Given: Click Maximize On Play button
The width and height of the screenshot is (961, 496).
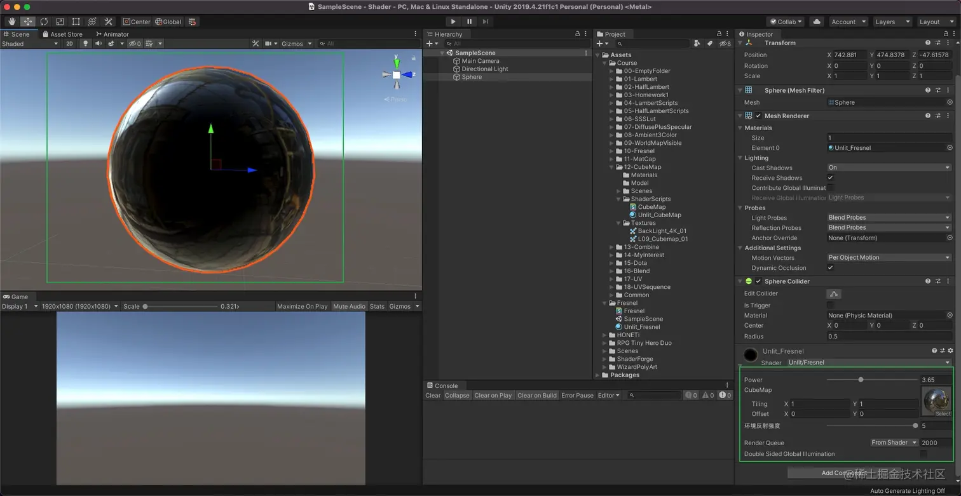Looking at the screenshot, I should click(302, 306).
